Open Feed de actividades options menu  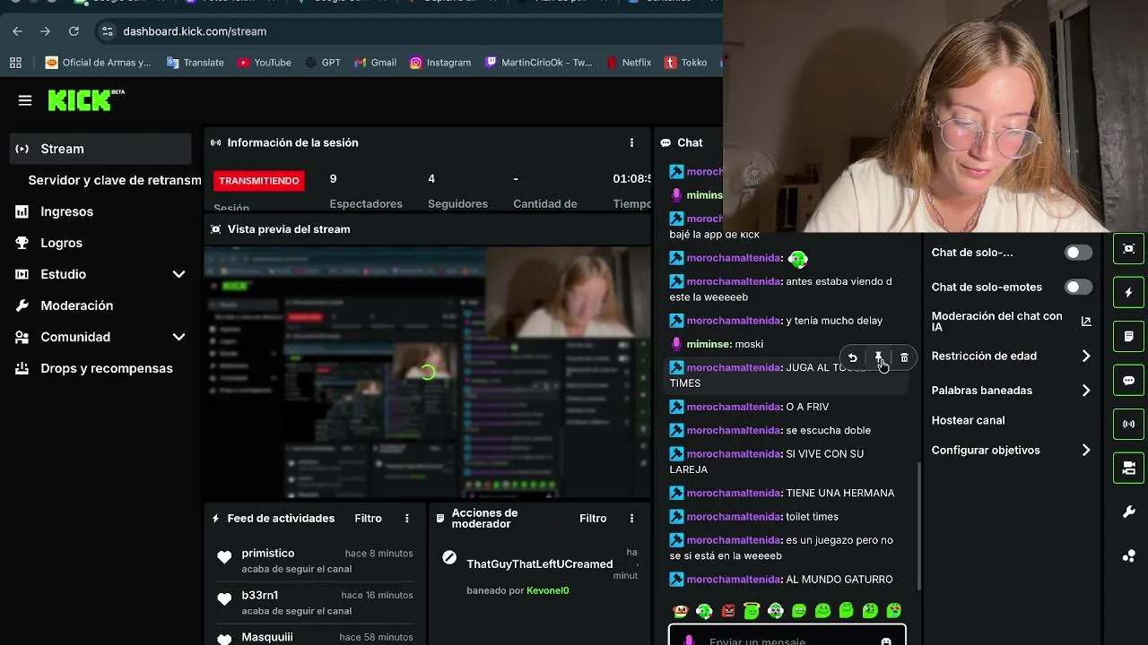(x=406, y=518)
